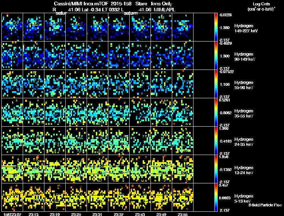Click the '23:55' time axis label
284x216 pixels.
(x=182, y=215)
